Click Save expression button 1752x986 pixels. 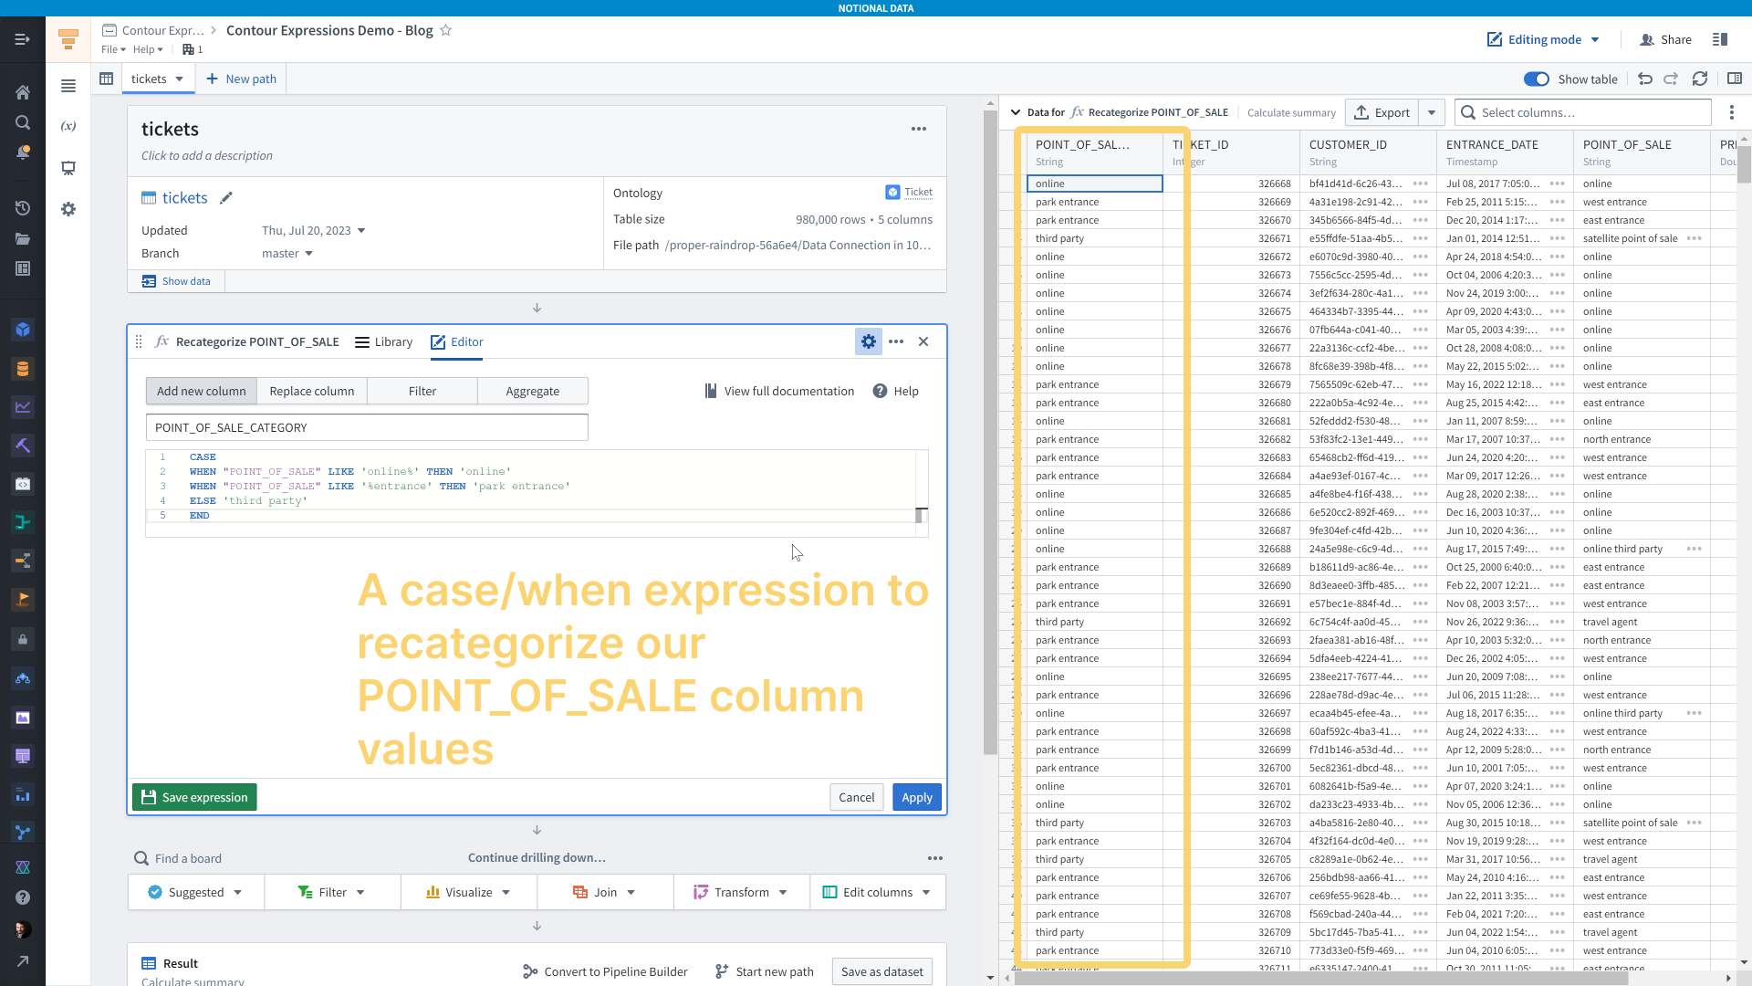195,797
